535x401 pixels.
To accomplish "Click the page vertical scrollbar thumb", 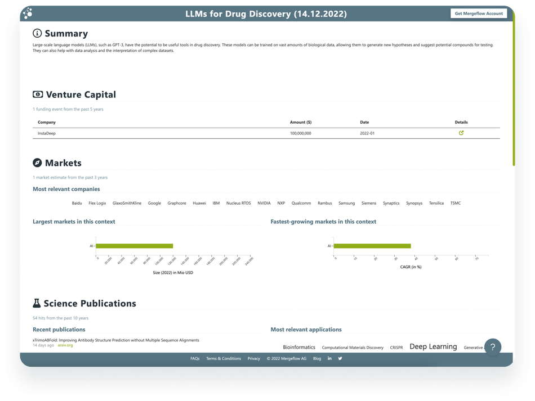I will [x=514, y=89].
